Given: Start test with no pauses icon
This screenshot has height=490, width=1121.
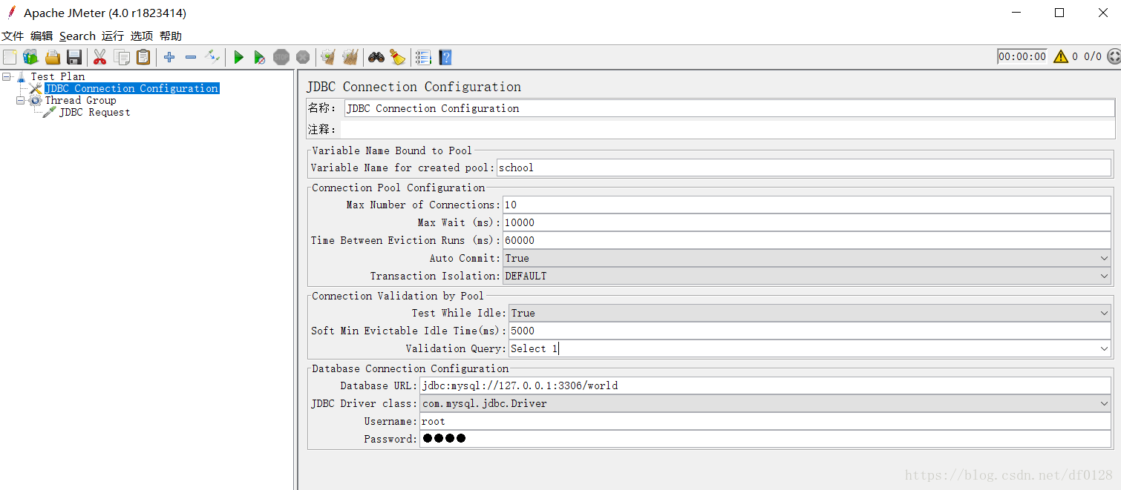Looking at the screenshot, I should point(259,57).
